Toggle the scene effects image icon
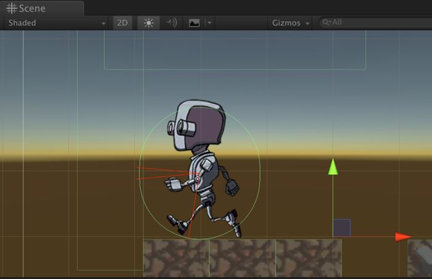Viewport: 432px width, 279px height. [194, 23]
